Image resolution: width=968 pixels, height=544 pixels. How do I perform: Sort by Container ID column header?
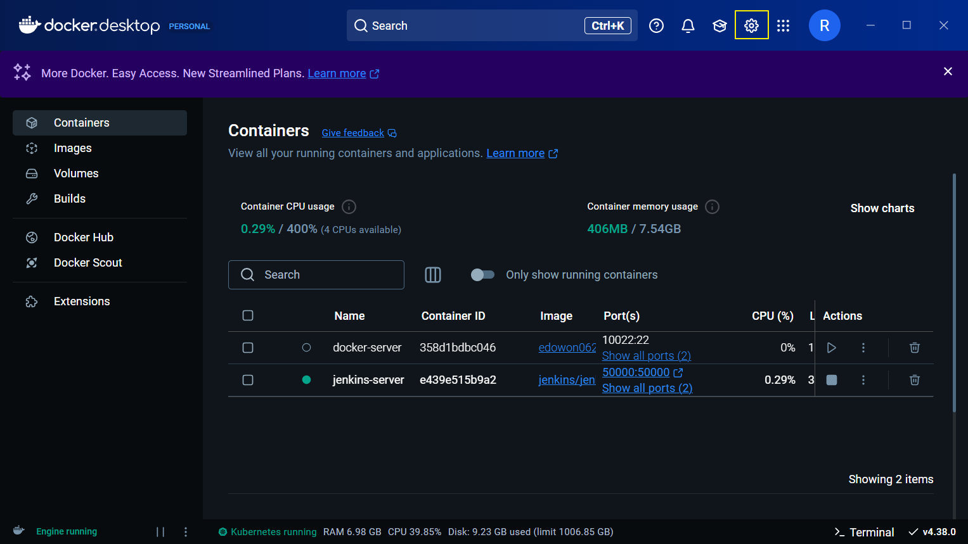click(x=453, y=316)
